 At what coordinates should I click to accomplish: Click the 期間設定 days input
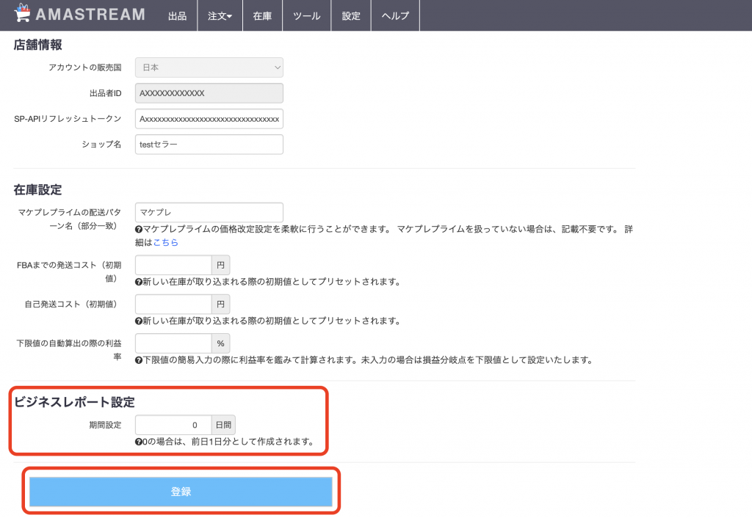pyautogui.click(x=173, y=425)
